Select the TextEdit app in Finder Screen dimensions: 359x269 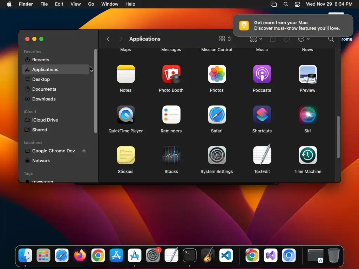coord(262,155)
